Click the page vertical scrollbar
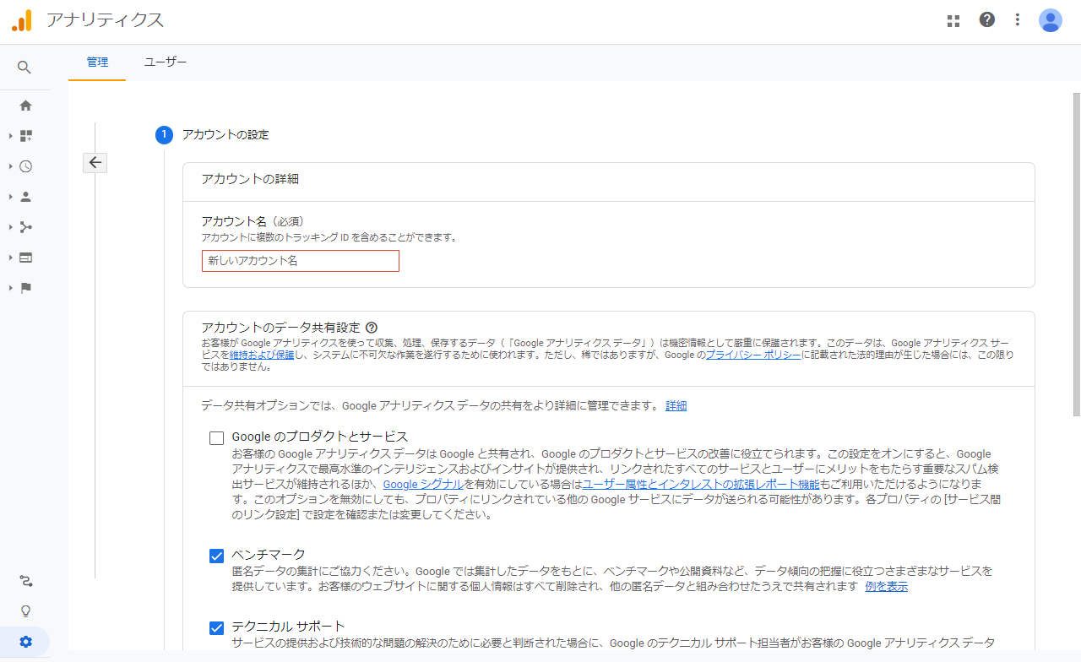Viewport: 1081px width, 662px height. pyautogui.click(x=1076, y=254)
